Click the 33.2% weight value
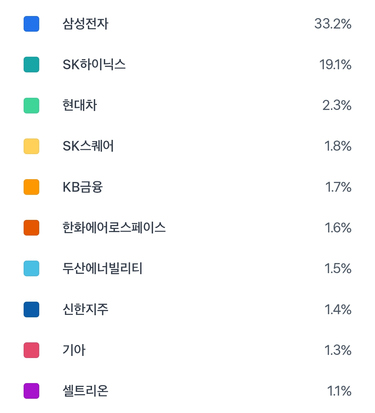 (333, 24)
